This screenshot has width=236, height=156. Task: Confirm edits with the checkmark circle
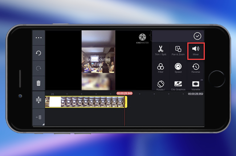coord(197,36)
